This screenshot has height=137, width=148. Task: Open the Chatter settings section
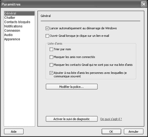(10, 18)
